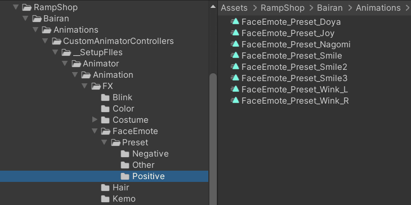Select the FaceEmote_Preset_Wink_L clip icon
This screenshot has width=411, height=205.
[x=235, y=90]
